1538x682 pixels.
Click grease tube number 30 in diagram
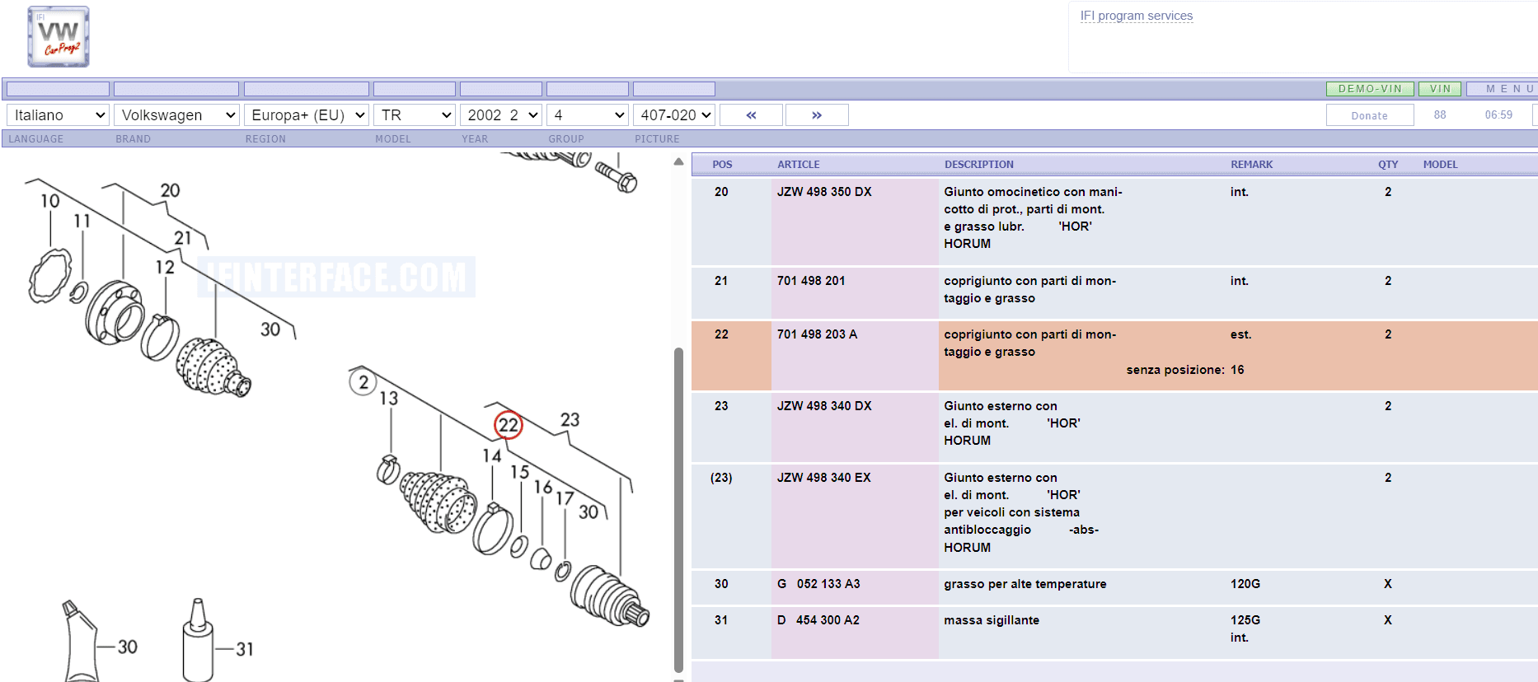point(81,642)
